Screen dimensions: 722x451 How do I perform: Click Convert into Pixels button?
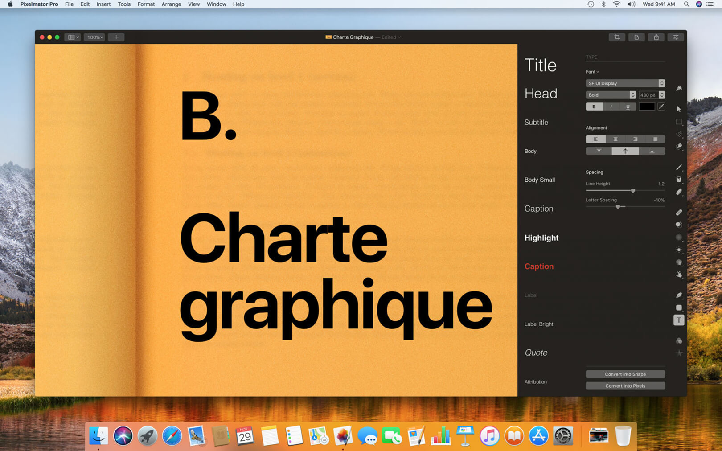pyautogui.click(x=625, y=386)
